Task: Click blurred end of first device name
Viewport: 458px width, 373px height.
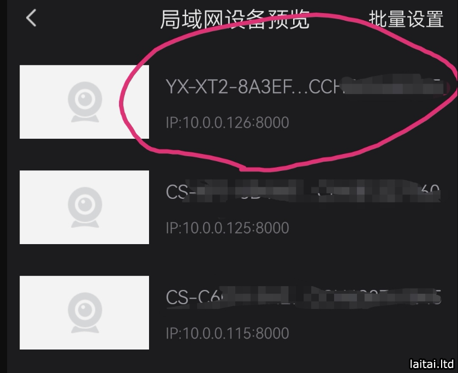Action: 394,85
